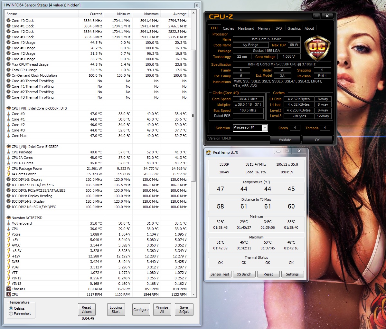Viewport: 386px width, 329px height.
Task: Open the SPD tab in CPU-Z
Action: point(279,28)
